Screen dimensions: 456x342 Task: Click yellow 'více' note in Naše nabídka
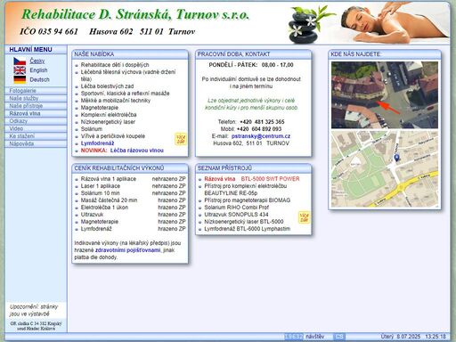181,139
